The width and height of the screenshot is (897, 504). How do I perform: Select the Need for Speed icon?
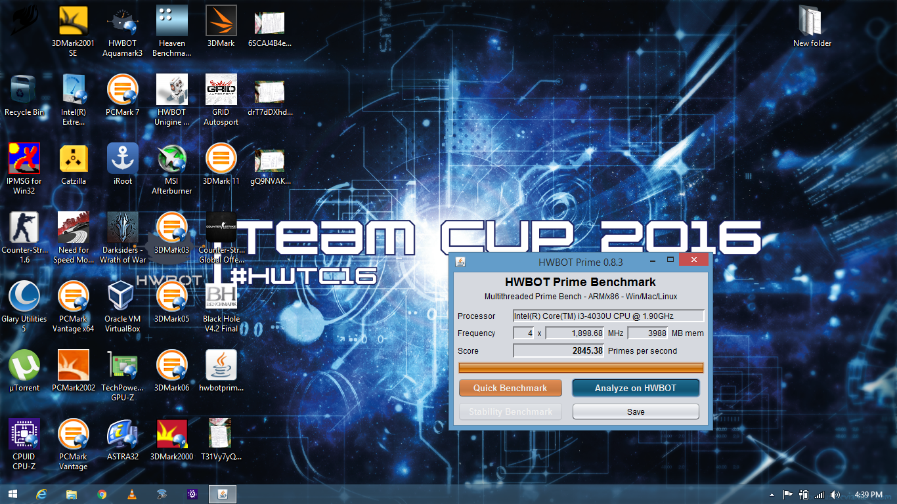[73, 238]
